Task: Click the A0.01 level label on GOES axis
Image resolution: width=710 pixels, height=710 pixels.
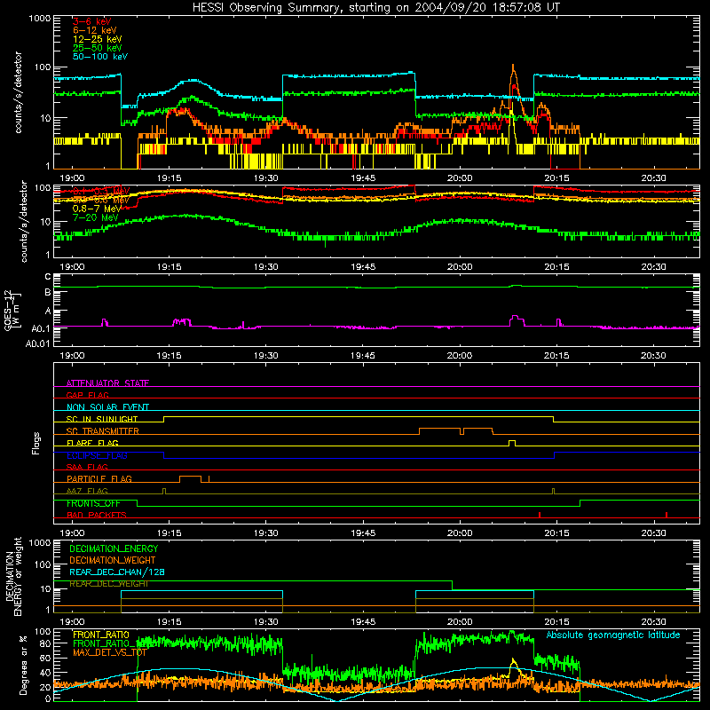Action: [37, 343]
